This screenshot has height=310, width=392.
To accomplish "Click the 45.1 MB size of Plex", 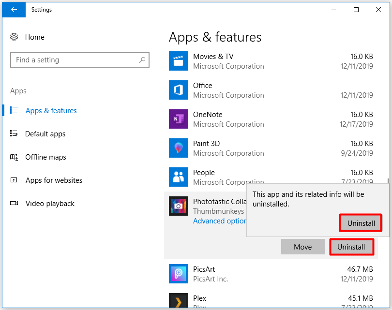I will [361, 298].
